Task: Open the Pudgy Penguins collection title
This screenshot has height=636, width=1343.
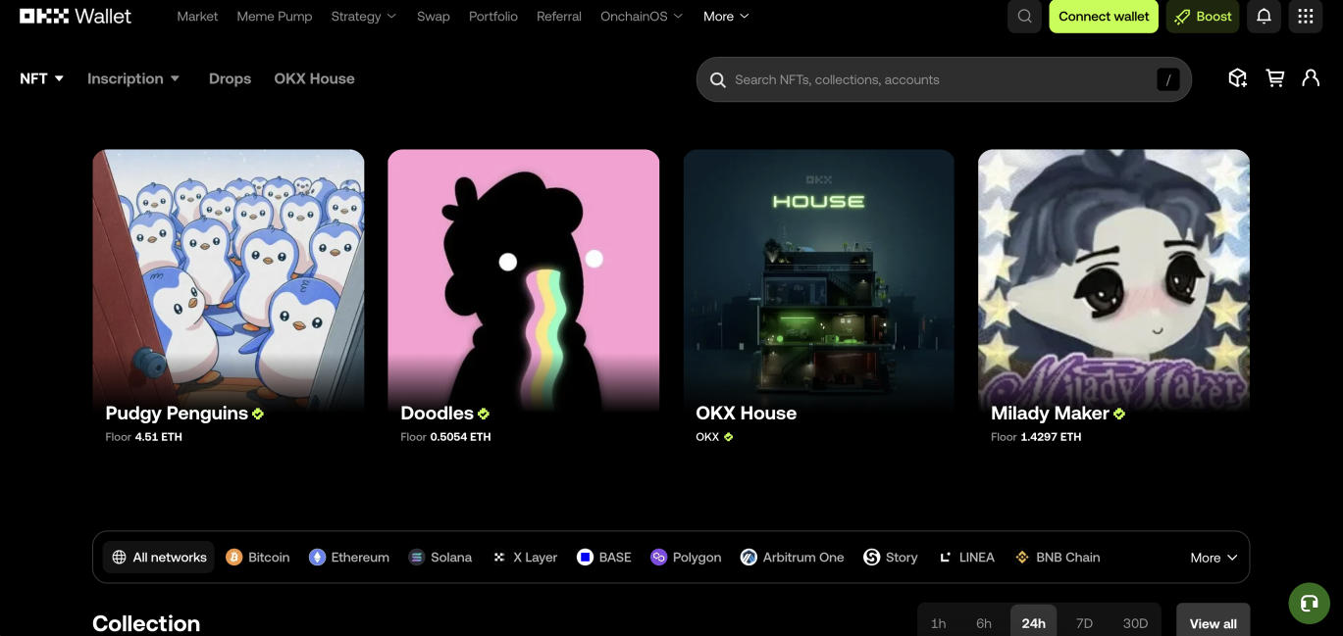Action: click(x=177, y=414)
